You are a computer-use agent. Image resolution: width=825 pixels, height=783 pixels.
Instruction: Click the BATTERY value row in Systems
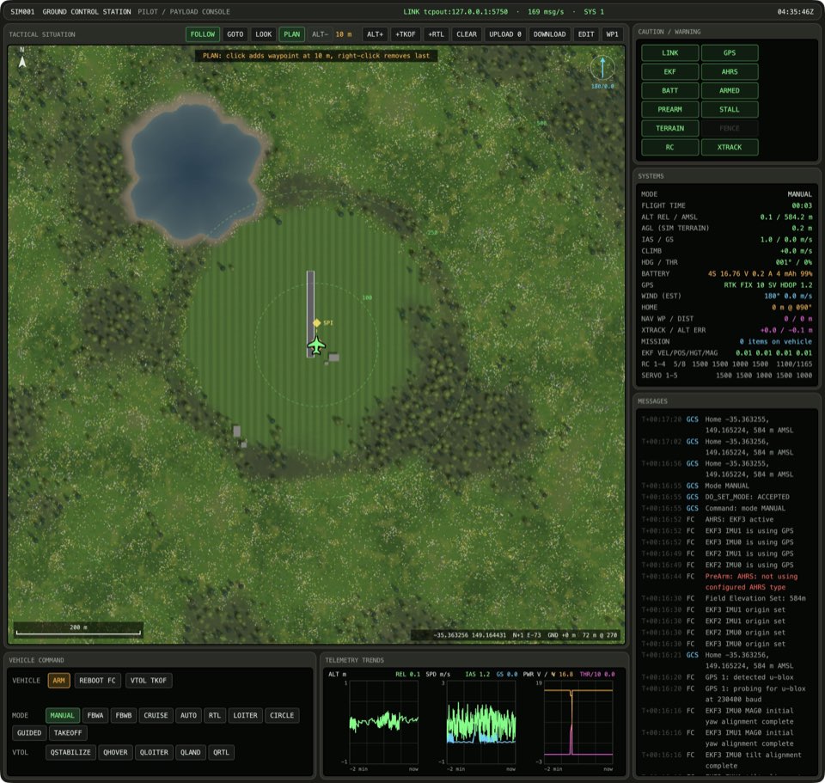click(727, 273)
